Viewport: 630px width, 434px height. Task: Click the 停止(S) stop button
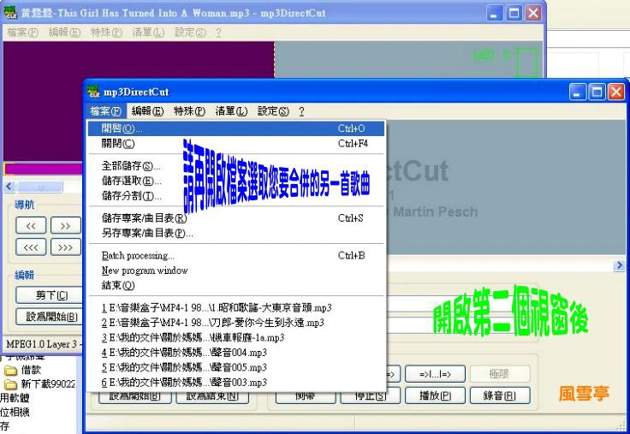click(x=370, y=395)
